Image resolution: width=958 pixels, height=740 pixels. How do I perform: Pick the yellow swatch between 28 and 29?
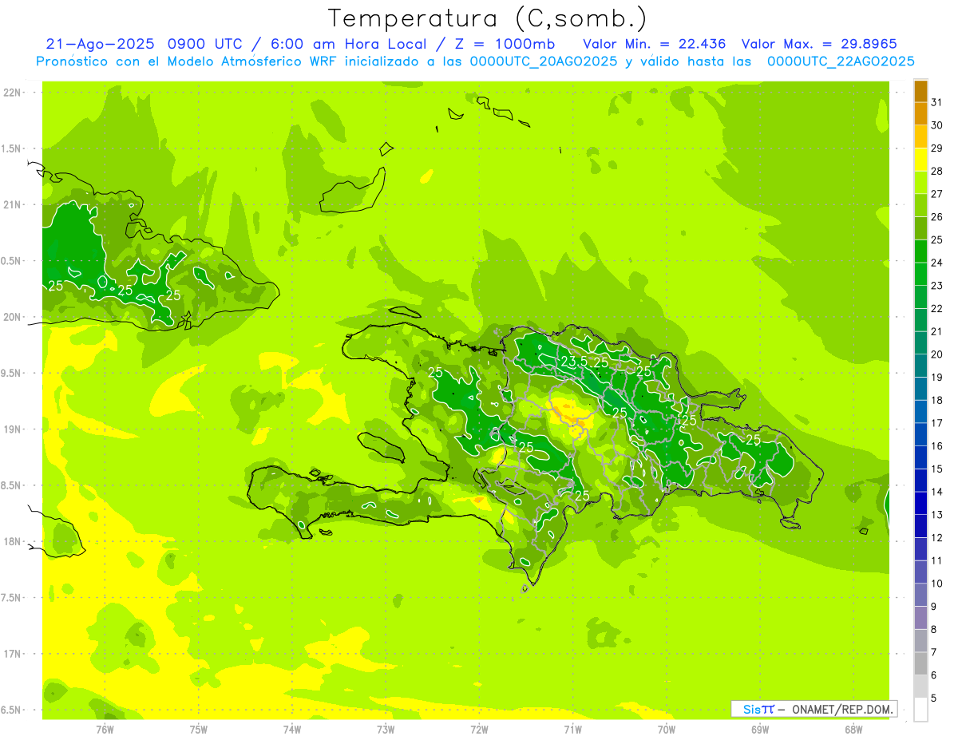[920, 160]
